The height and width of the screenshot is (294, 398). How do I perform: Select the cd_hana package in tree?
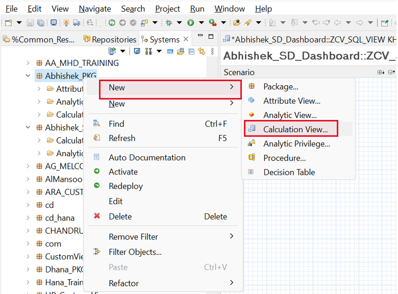[x=59, y=218]
